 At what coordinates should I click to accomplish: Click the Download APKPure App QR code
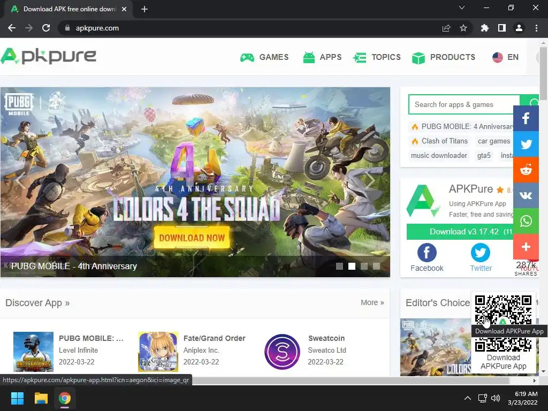tap(503, 323)
